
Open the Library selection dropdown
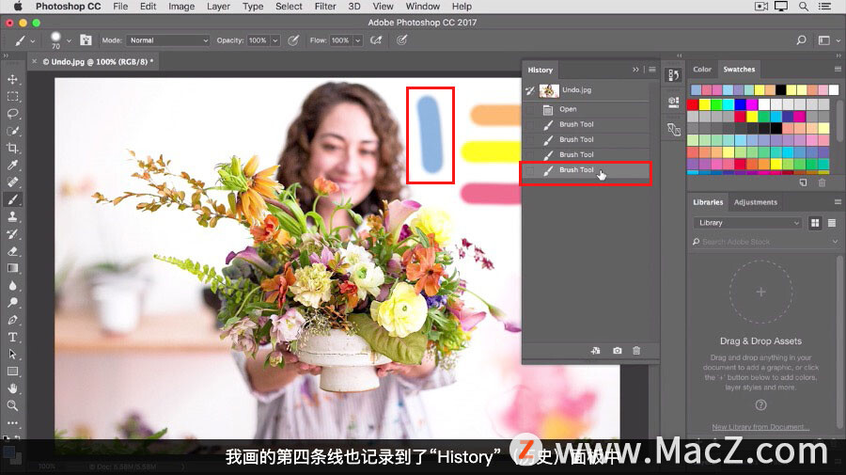pyautogui.click(x=748, y=223)
